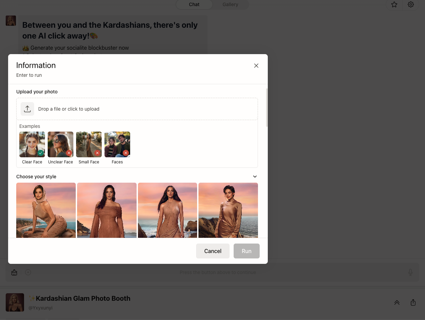425x320 pixels.
Task: Select the Faces example photo
Action: tap(117, 144)
